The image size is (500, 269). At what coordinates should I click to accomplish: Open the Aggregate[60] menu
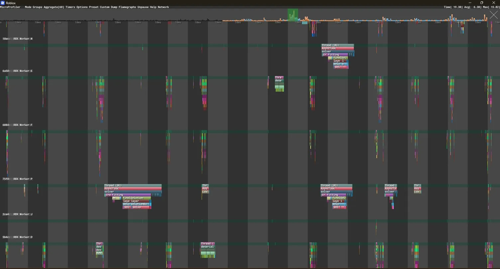[54, 7]
